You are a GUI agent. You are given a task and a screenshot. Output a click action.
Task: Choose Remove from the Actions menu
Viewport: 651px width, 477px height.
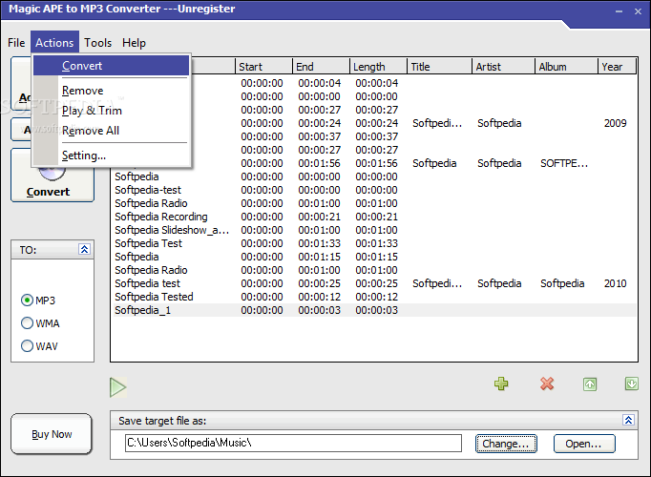click(x=111, y=91)
